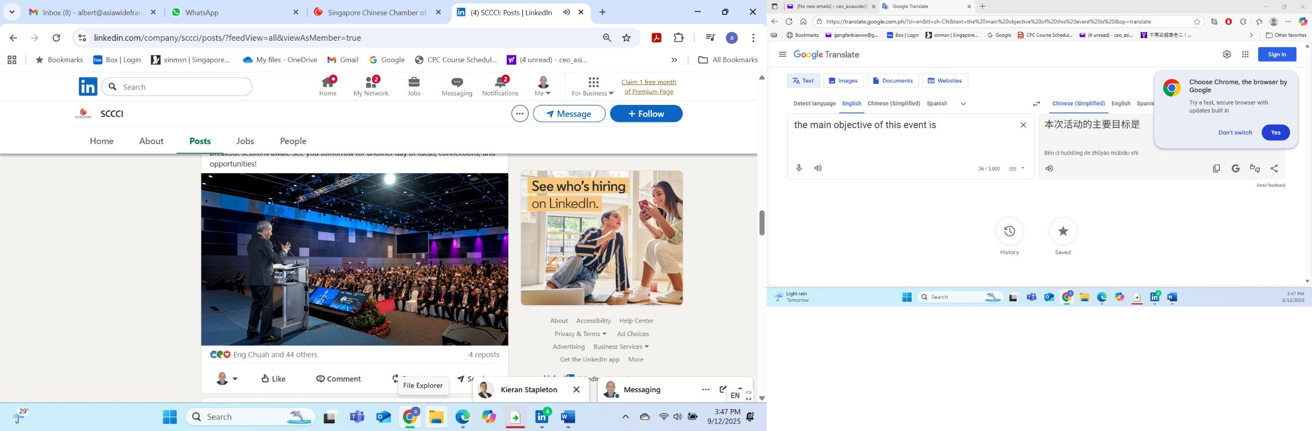Select the Images tab in Google Translate
The image size is (1312, 431).
(x=843, y=81)
